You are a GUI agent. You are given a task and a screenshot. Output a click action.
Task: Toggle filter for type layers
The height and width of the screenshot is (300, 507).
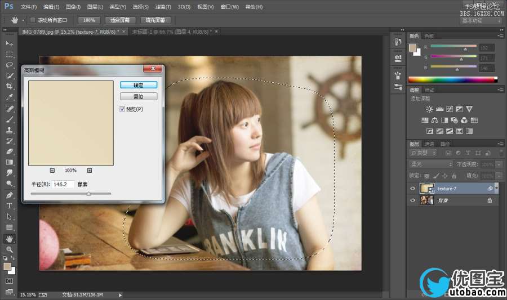[x=468, y=153]
